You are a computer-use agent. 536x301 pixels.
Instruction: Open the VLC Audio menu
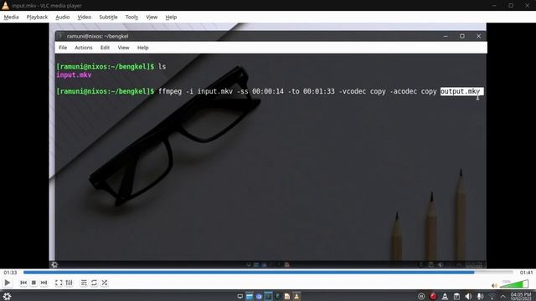pyautogui.click(x=63, y=17)
